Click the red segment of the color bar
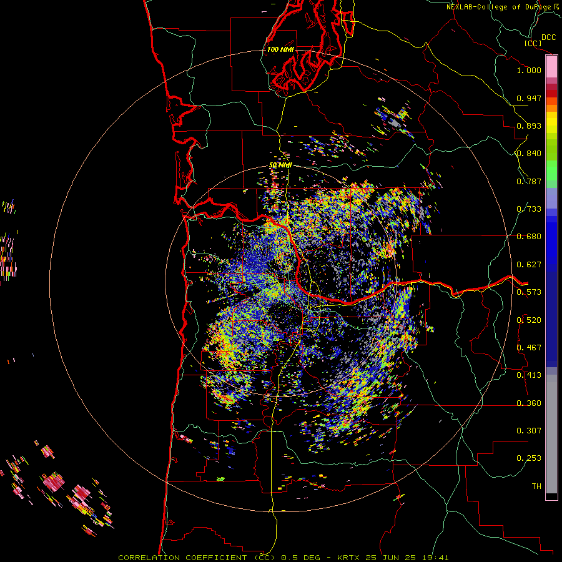This screenshot has height=562, width=562. pyautogui.click(x=551, y=94)
